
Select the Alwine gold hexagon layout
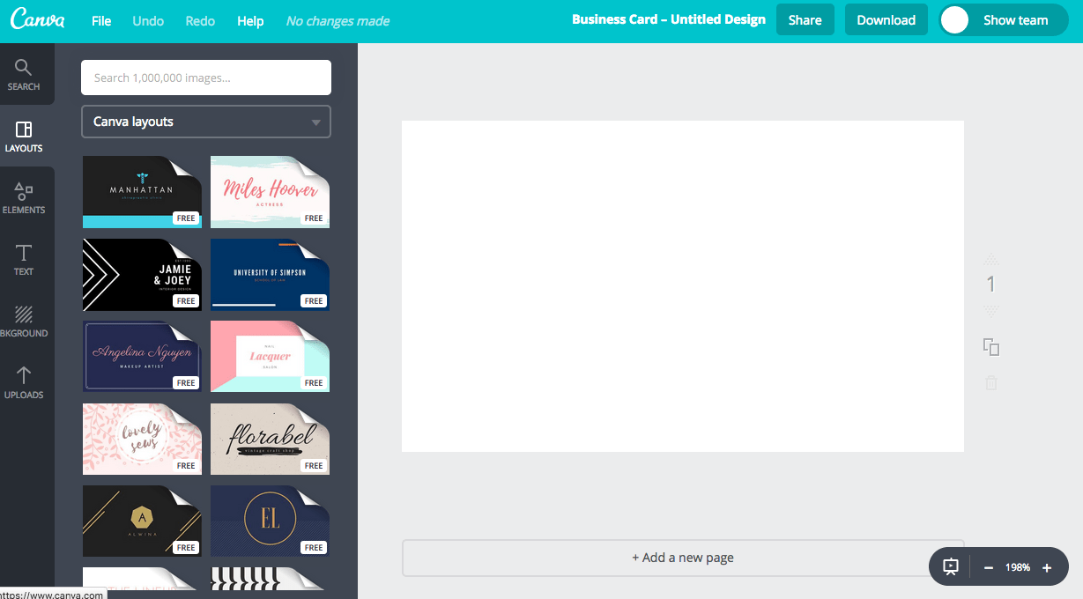click(x=142, y=521)
